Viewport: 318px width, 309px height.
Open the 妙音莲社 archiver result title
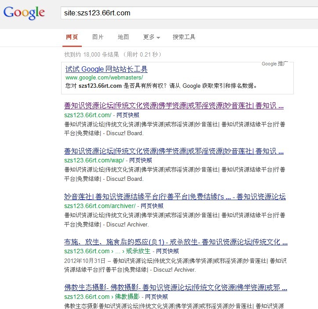[175, 197]
